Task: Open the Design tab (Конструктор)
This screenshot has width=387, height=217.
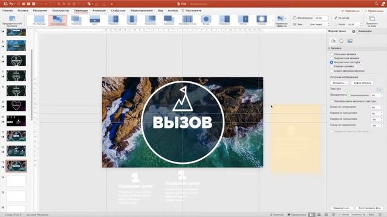Action: [x=60, y=11]
